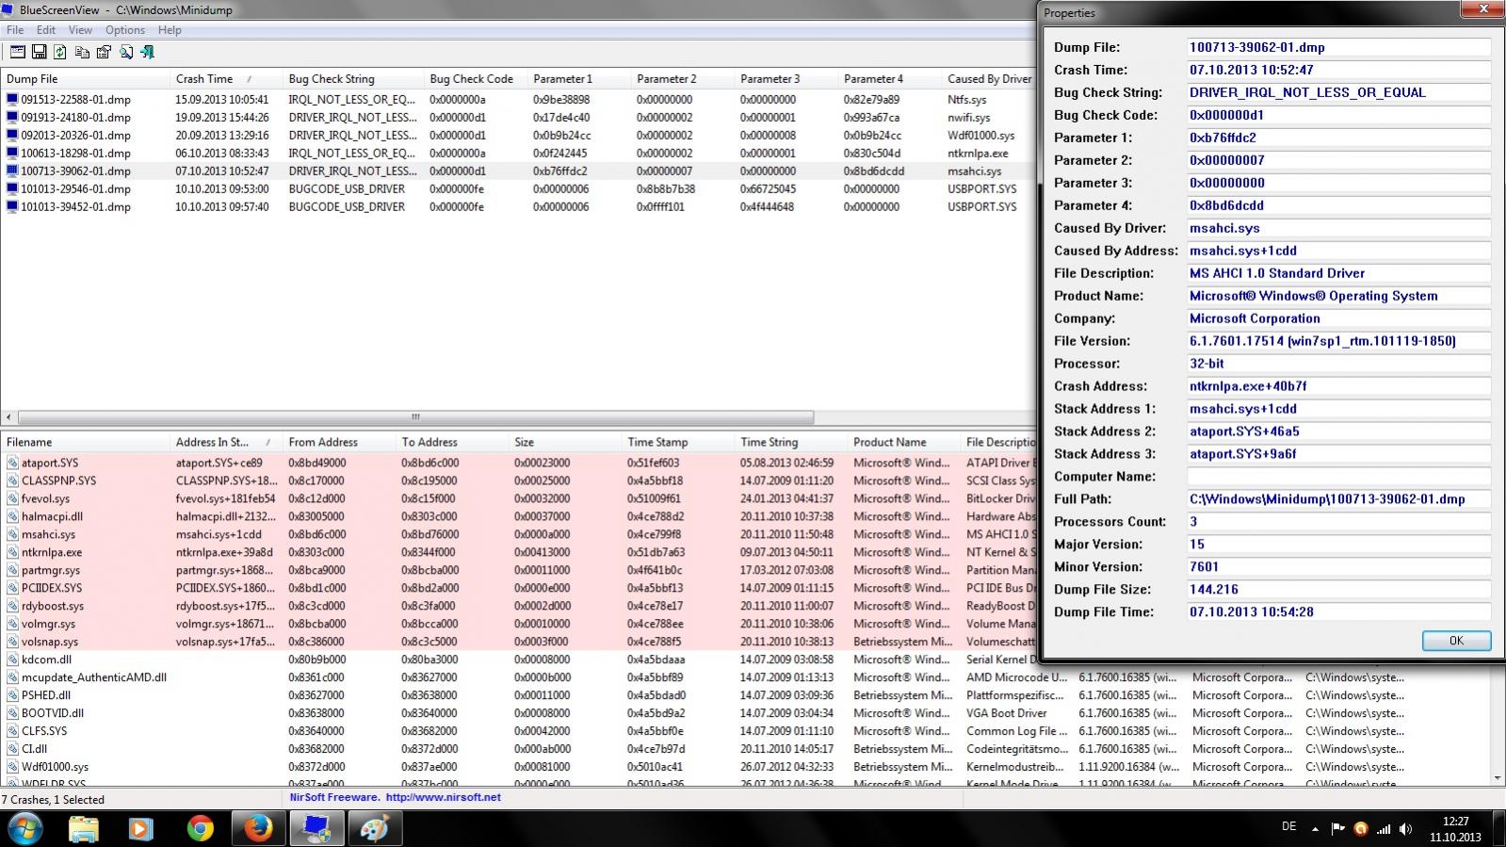Click the File Version field in Properties
Image resolution: width=1506 pixels, height=847 pixels.
pos(1338,341)
